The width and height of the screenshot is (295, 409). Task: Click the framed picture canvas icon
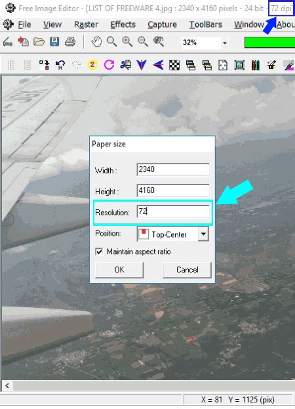239,65
